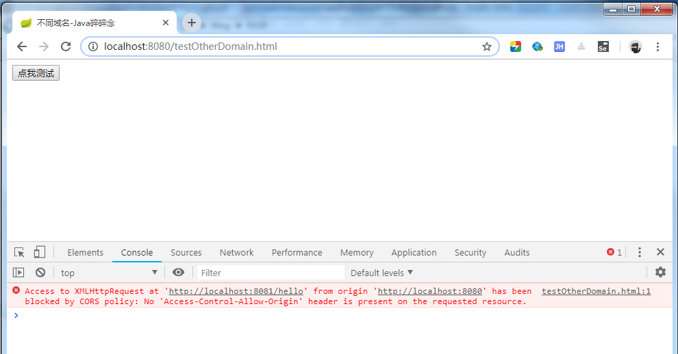Open the gray sitemap extension icon

tap(581, 46)
